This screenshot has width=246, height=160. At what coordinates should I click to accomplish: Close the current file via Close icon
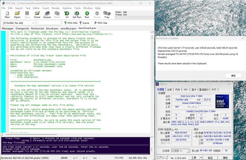point(37,15)
